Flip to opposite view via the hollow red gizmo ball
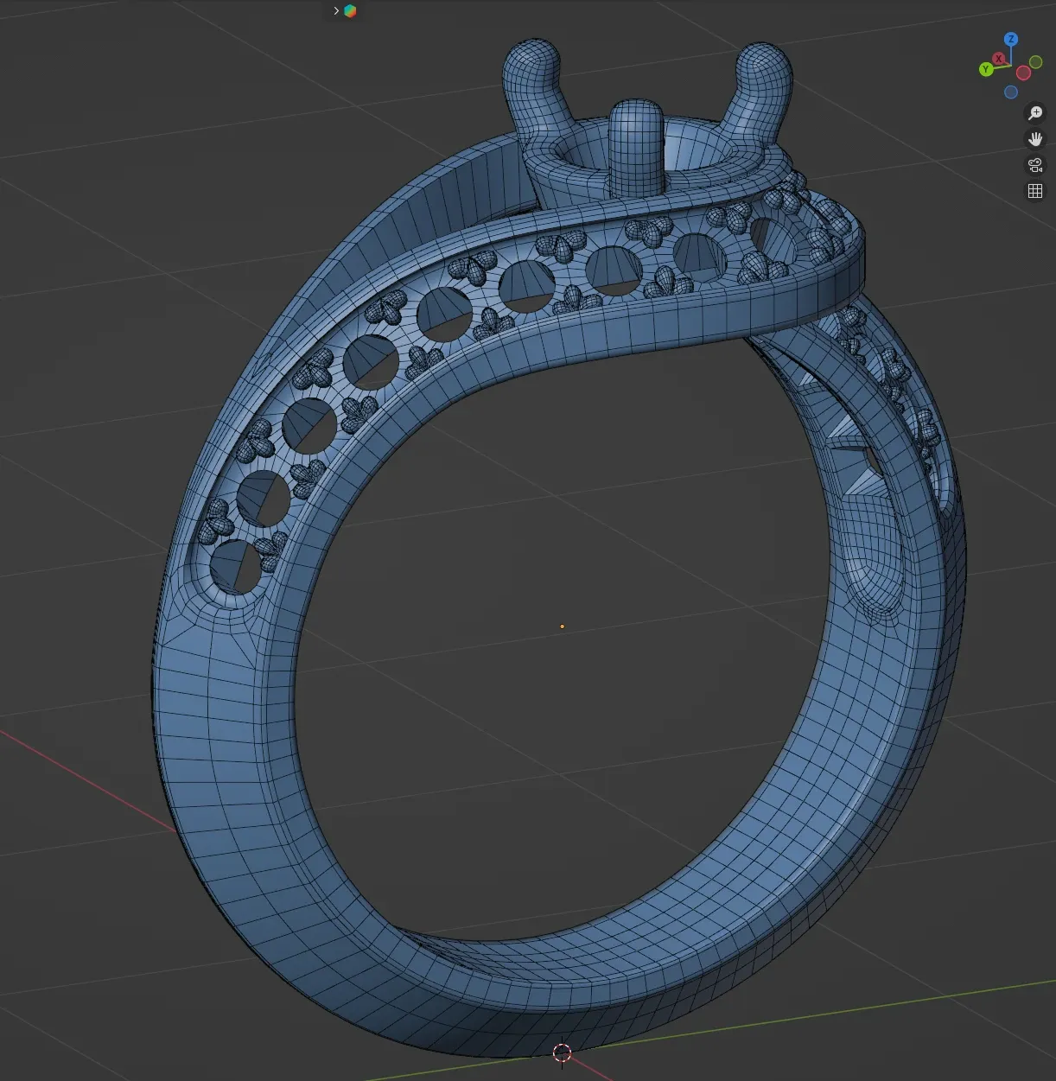The image size is (1056, 1081). 1023,72
